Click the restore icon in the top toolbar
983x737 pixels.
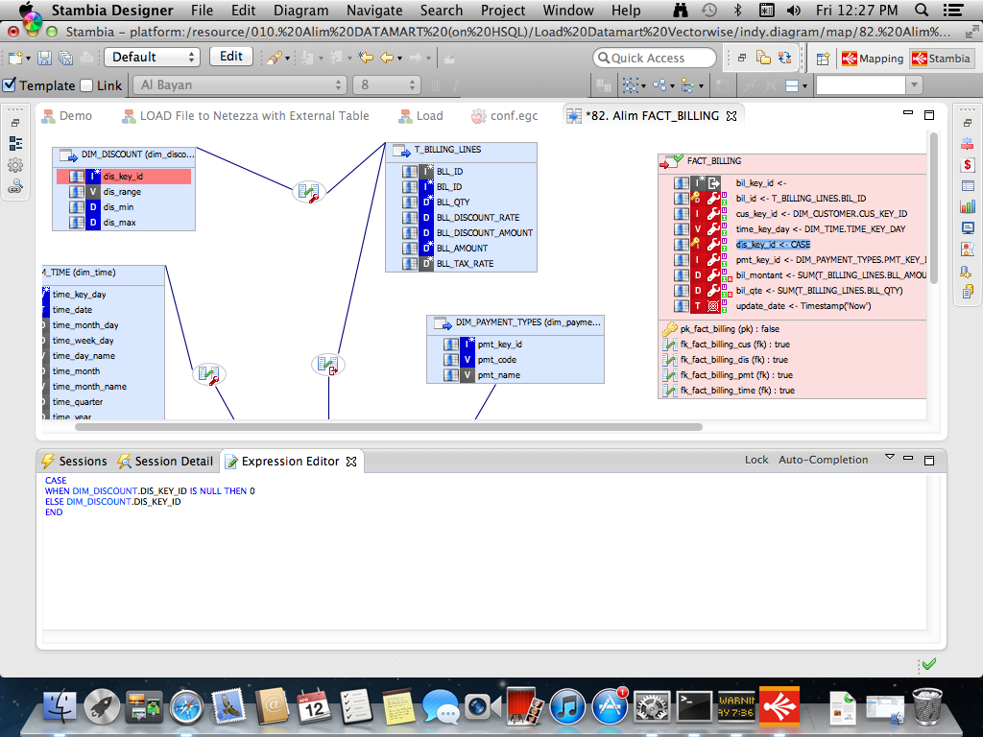742,59
